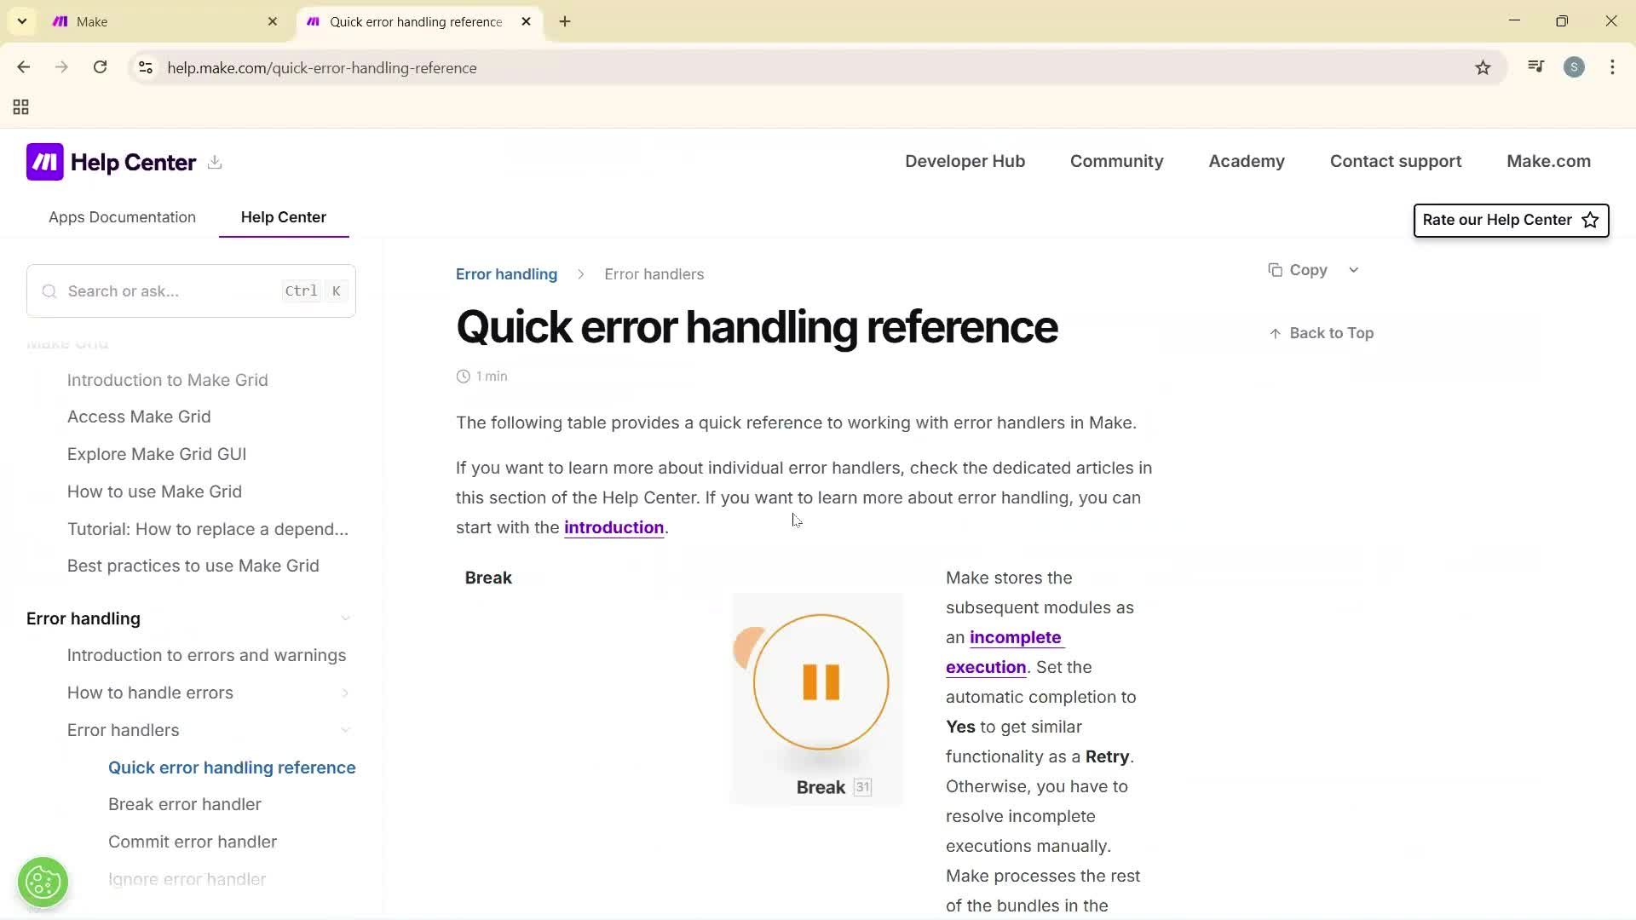The width and height of the screenshot is (1636, 920).
Task: Open the Copy dropdown arrow
Action: (x=1354, y=269)
